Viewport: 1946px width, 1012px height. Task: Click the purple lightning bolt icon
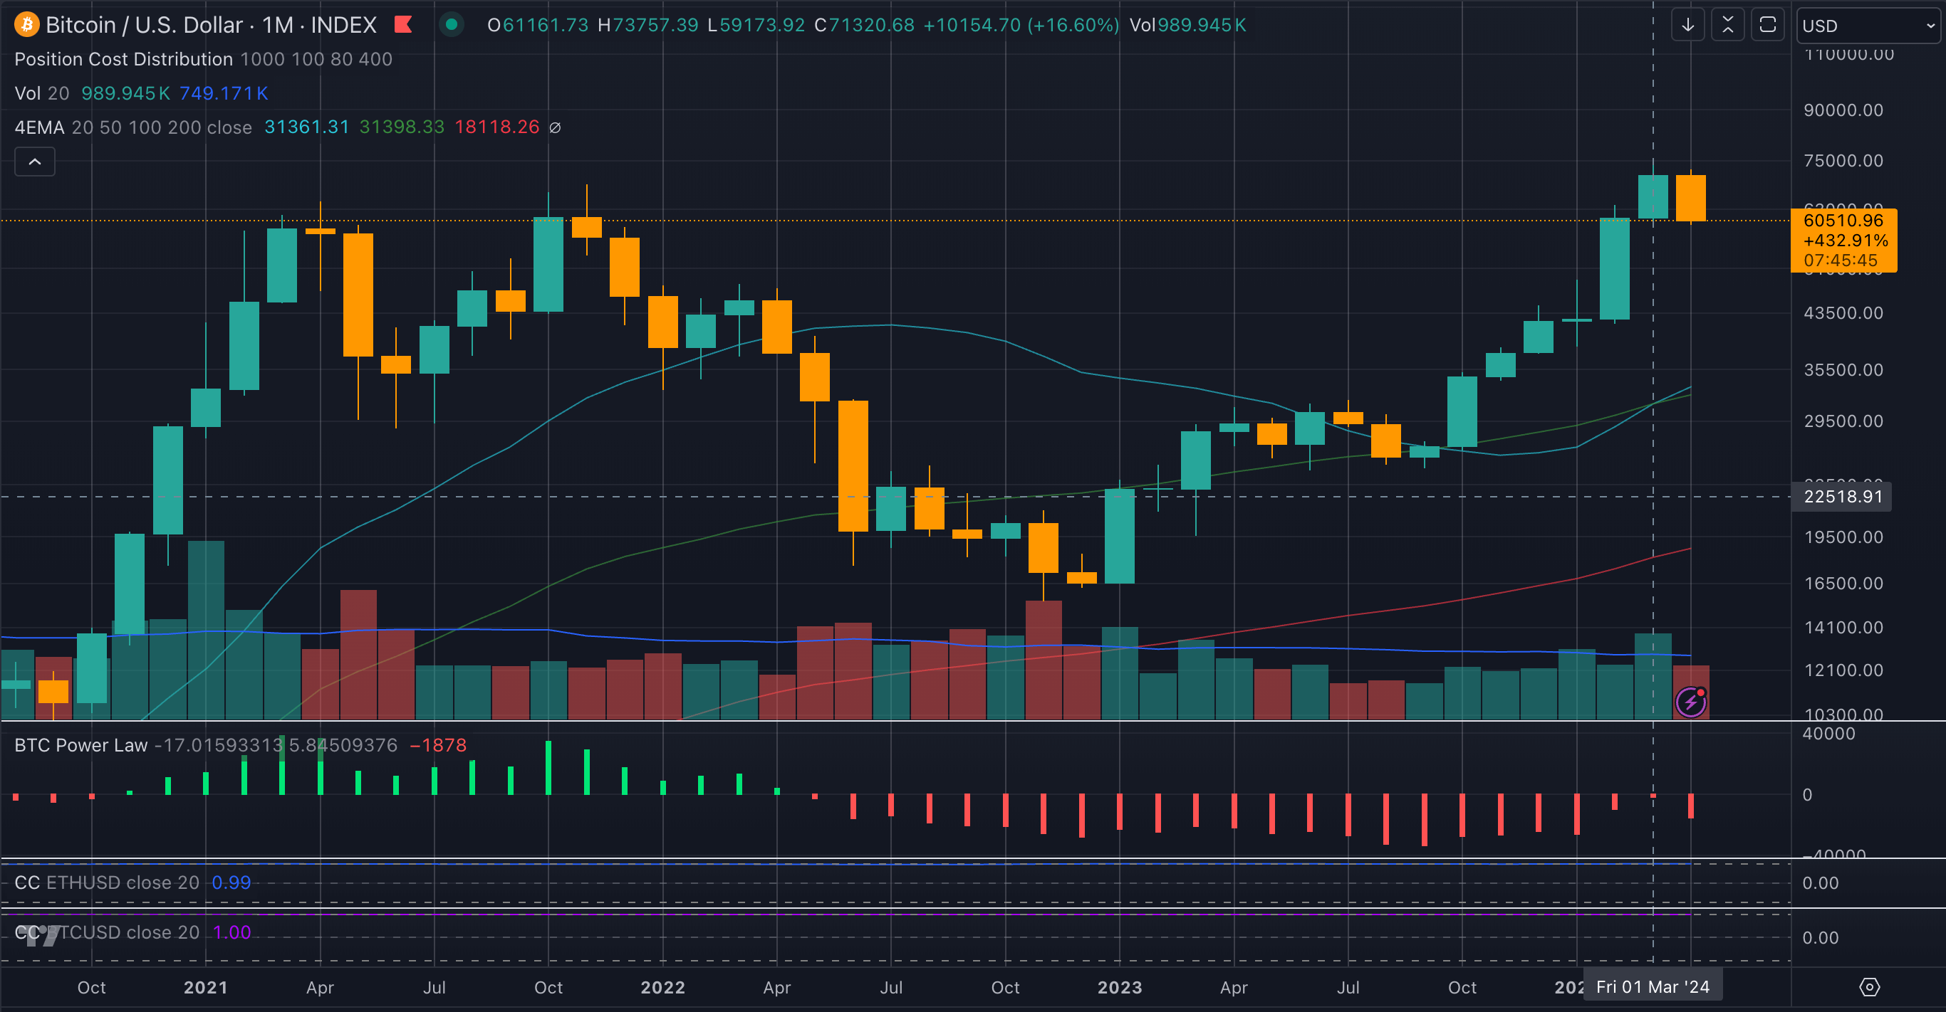(1691, 702)
